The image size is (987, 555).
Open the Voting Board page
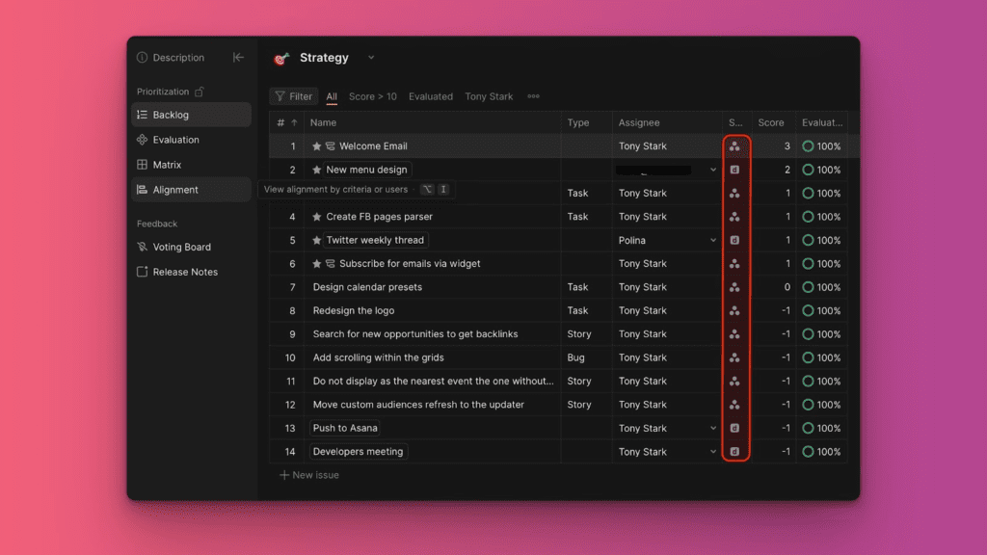click(x=181, y=247)
